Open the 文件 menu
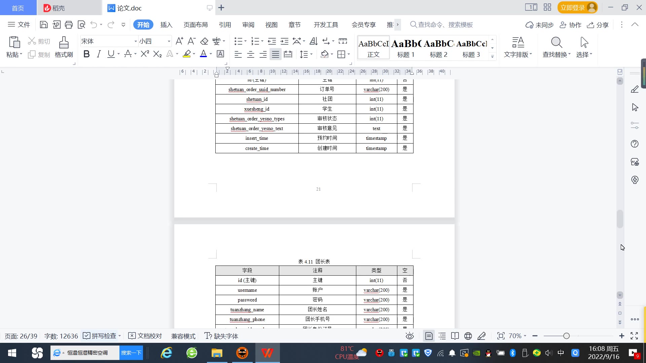 tap(19, 25)
